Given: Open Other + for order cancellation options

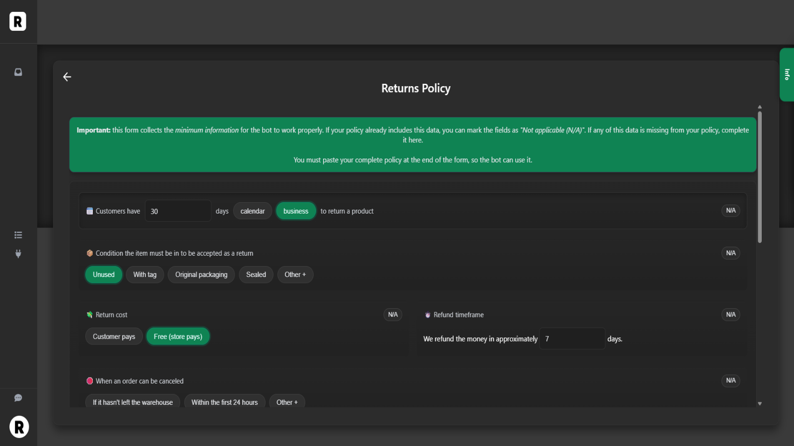Looking at the screenshot, I should coord(287,402).
